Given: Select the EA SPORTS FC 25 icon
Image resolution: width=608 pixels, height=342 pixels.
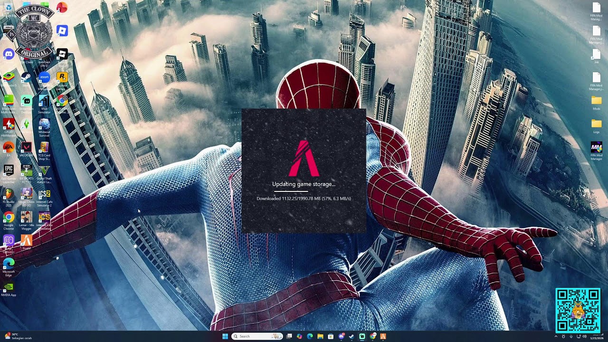Looking at the screenshot, I should point(26,173).
